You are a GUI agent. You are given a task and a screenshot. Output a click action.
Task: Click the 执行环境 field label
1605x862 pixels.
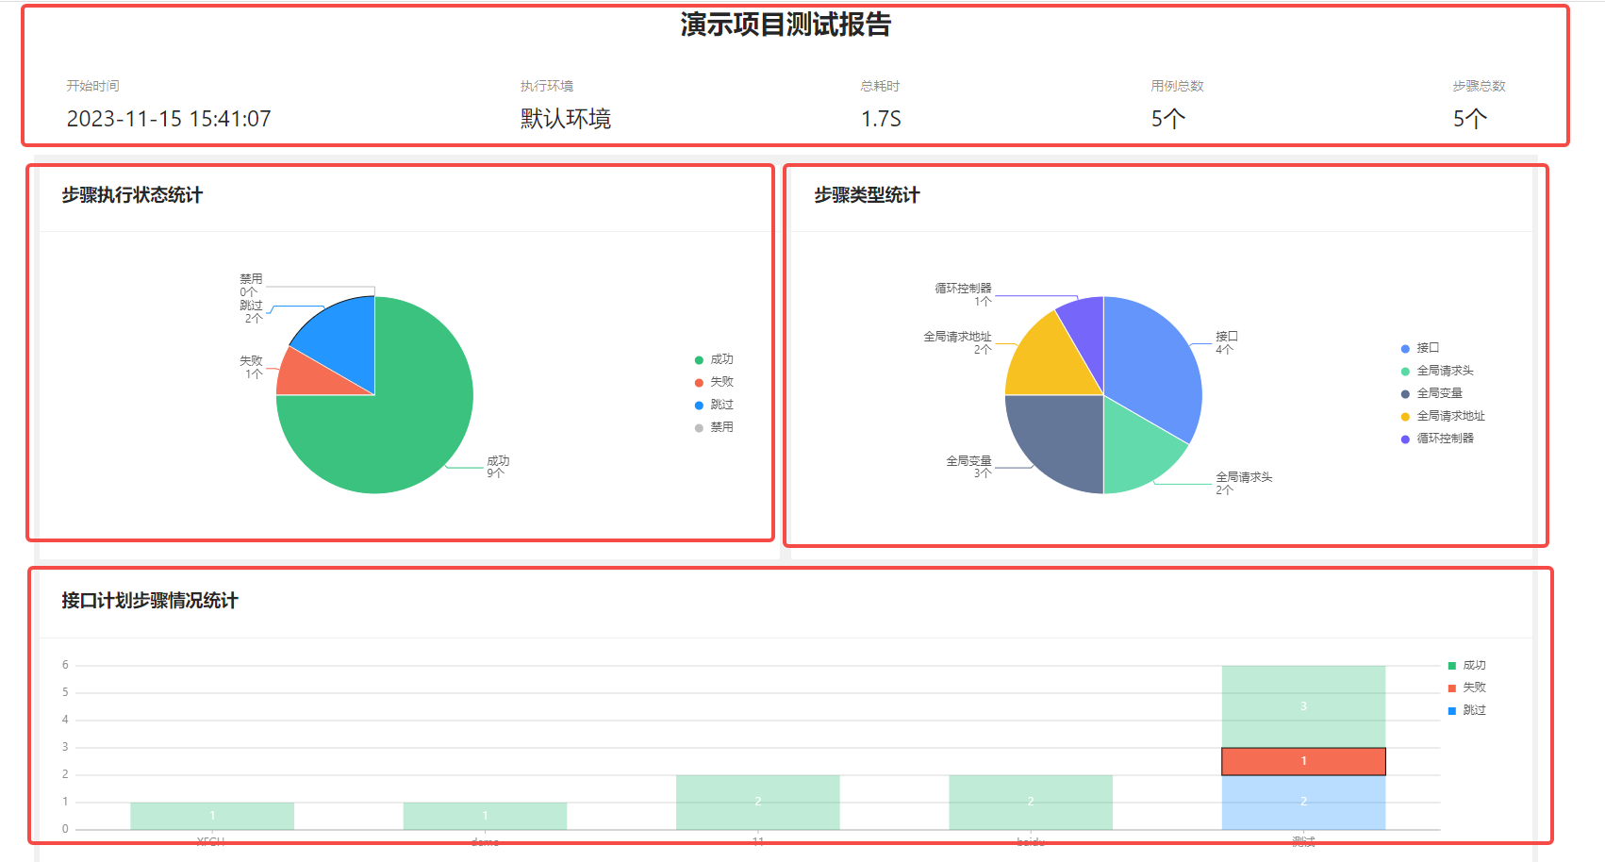(x=547, y=86)
